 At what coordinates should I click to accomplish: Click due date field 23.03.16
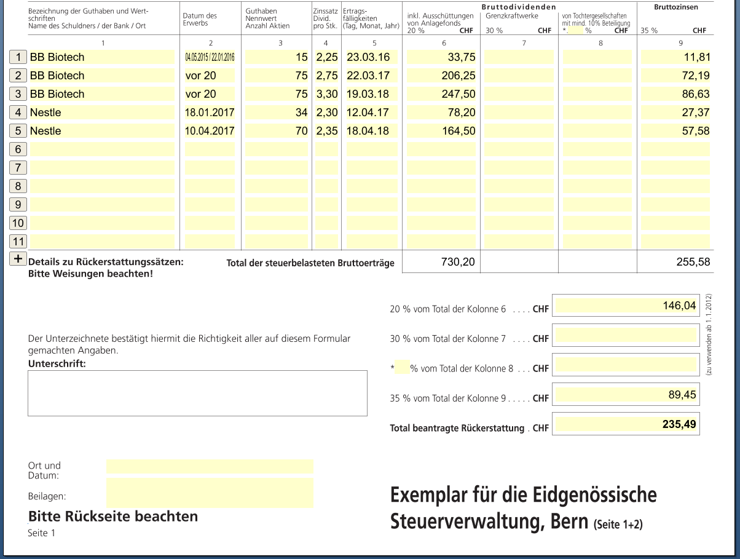[x=372, y=57]
